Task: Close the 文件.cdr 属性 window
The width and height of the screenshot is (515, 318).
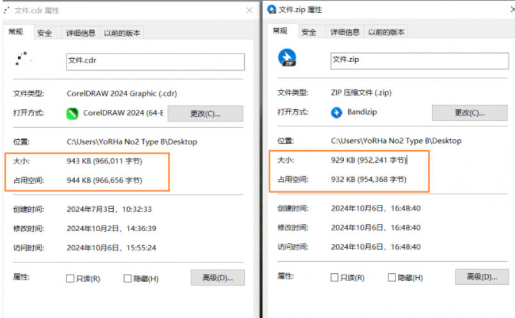Action: 249,10
